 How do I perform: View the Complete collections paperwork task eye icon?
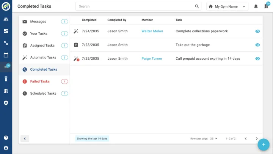[x=257, y=31]
